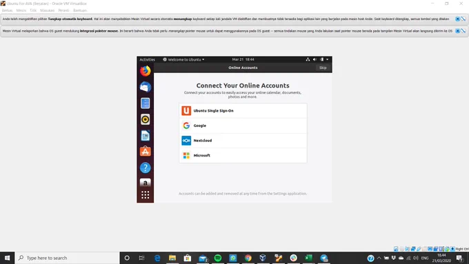469x264 pixels.
Task: Open the Mesin menu
Action: (21, 10)
